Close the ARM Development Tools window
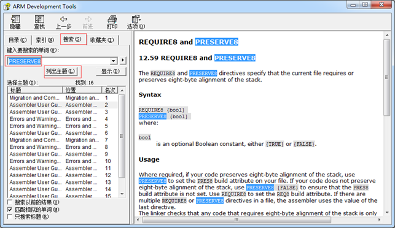Viewport: 395px width, 228px height. pos(381,5)
